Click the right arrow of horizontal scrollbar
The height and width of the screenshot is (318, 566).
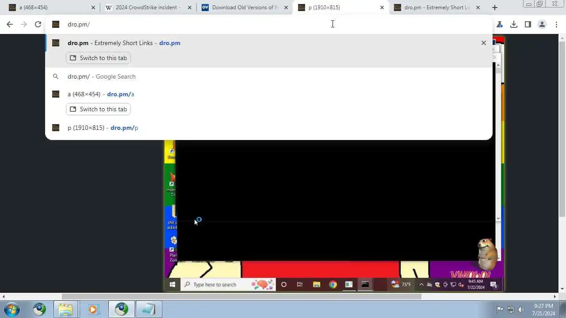(555, 297)
